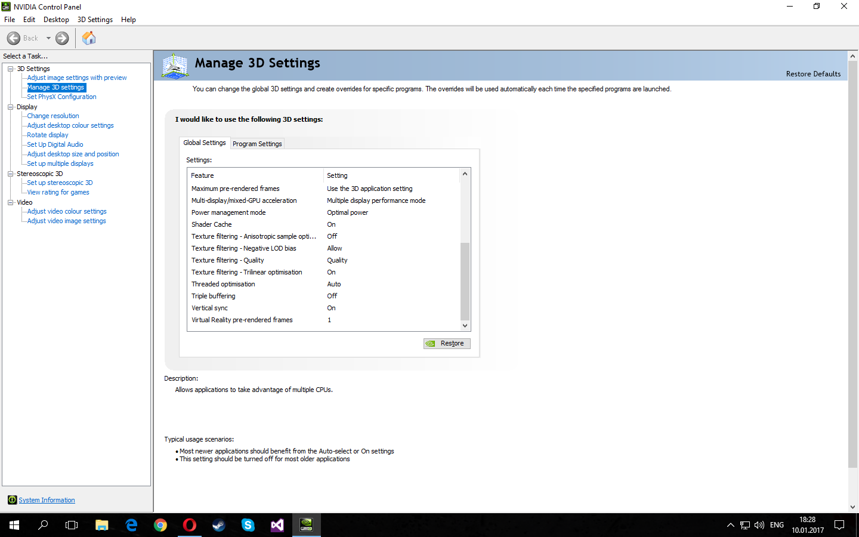Click the Restore button
The height and width of the screenshot is (537, 859).
447,344
